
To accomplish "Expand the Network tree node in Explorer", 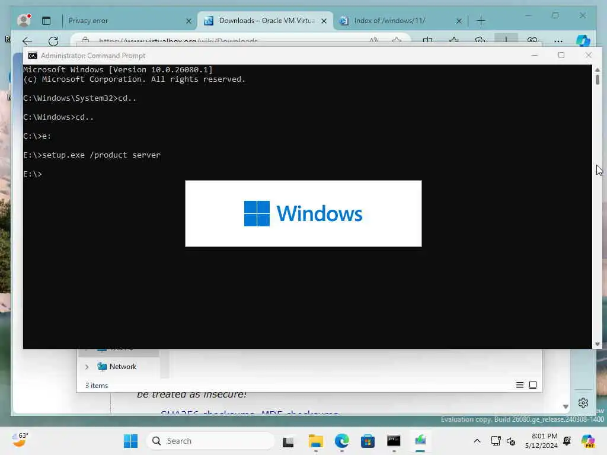I will 87,367.
